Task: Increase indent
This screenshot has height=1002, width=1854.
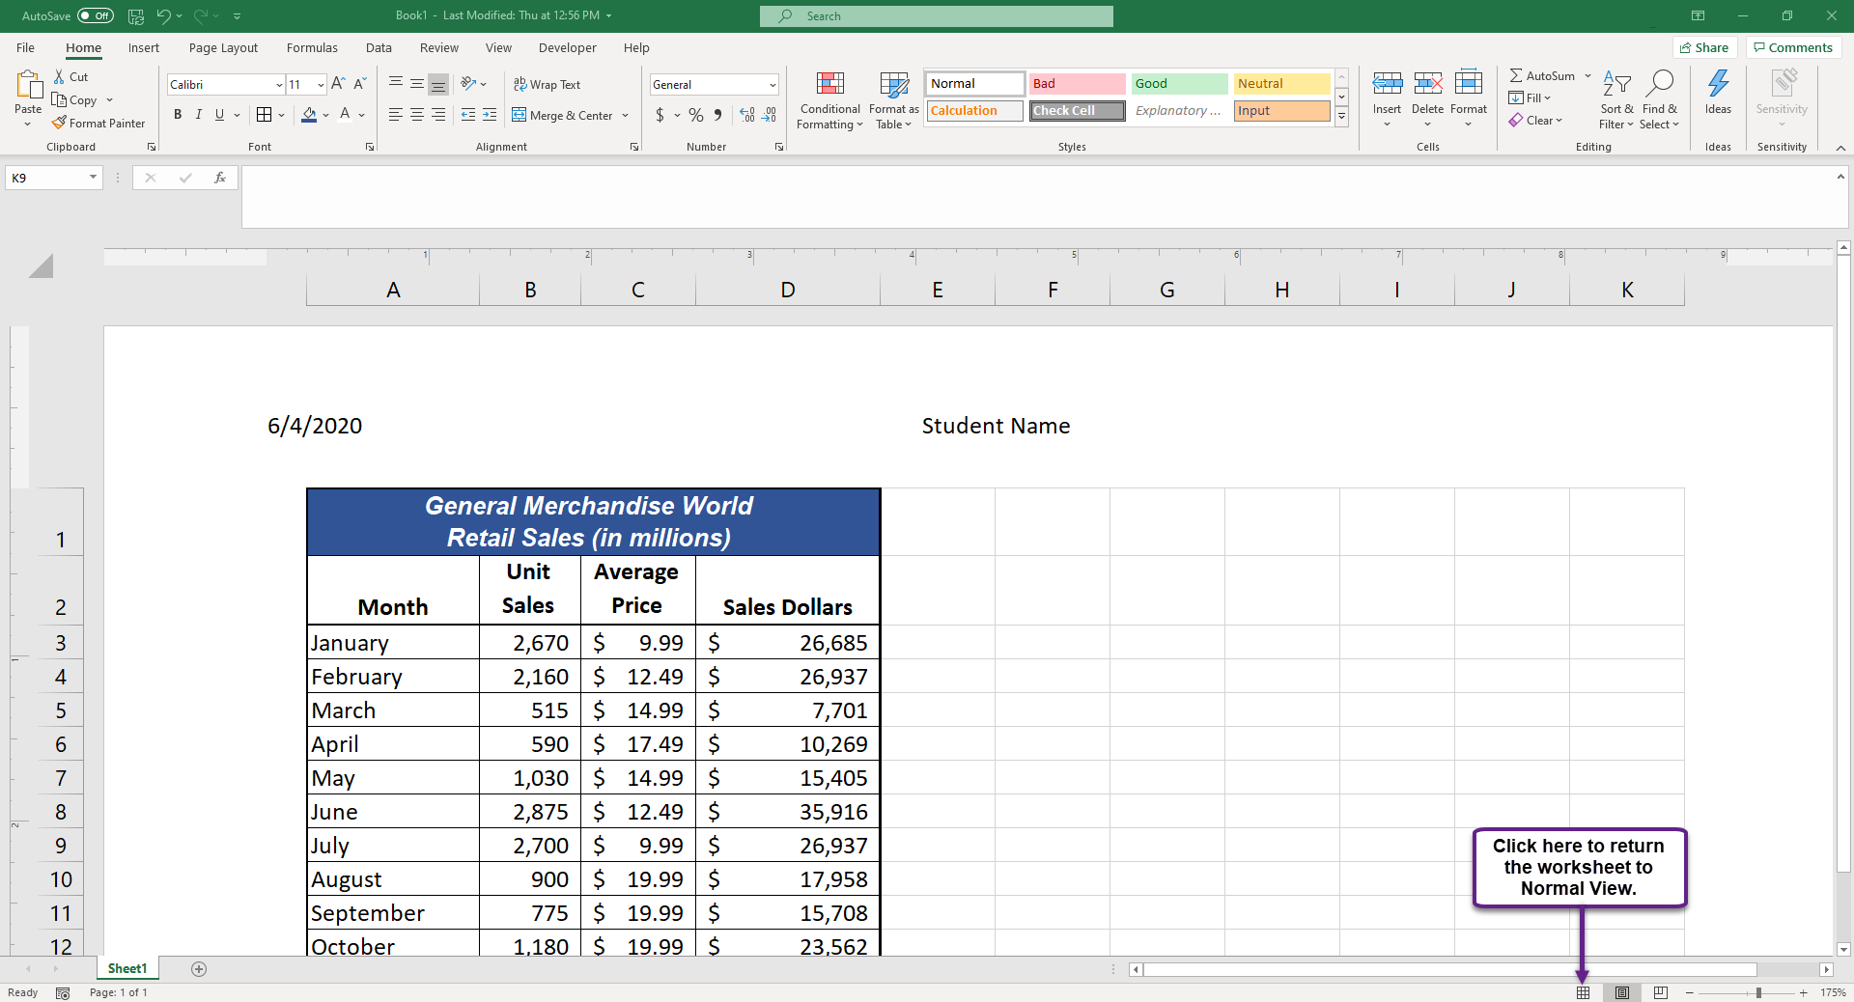Action: click(x=490, y=114)
